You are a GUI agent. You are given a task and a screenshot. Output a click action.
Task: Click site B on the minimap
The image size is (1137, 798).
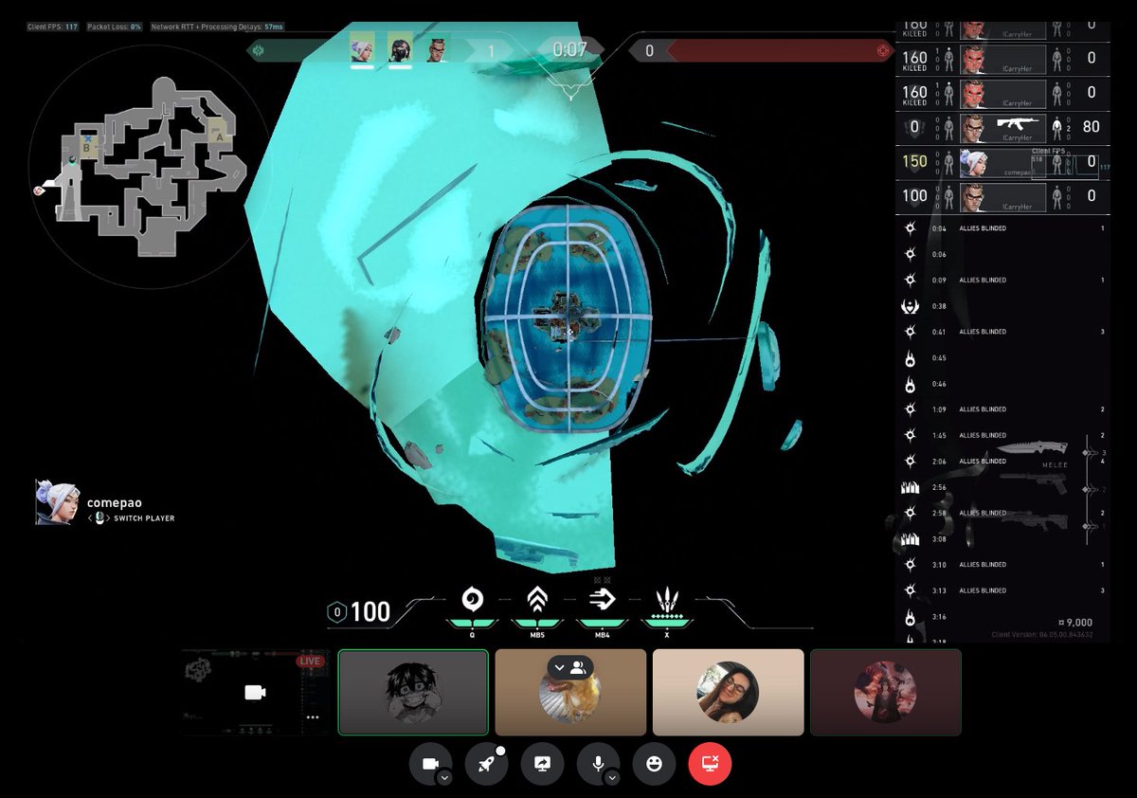[89, 147]
